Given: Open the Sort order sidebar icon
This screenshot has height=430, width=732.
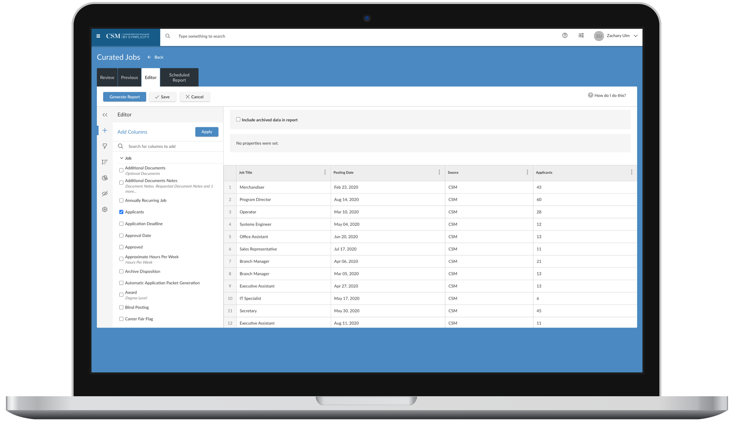Looking at the screenshot, I should [105, 162].
